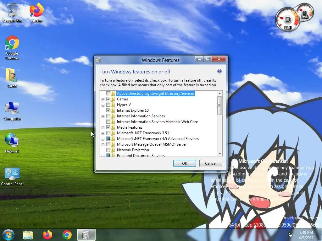Click the folder icon beside Hyper-V
Viewport: 322px width, 241px height.
(113, 105)
